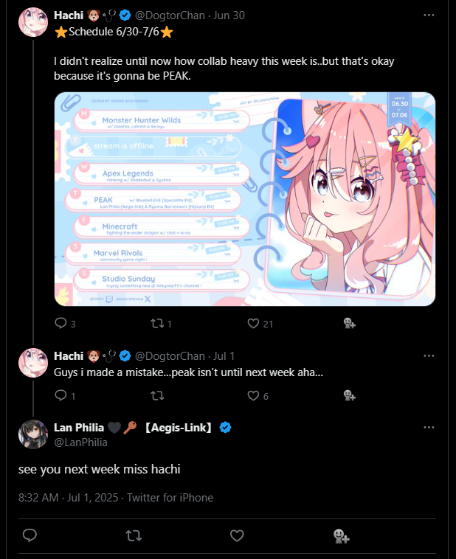This screenshot has width=456, height=559.
Task: Open more options for Hachi's Jun 30 tweet
Action: pyautogui.click(x=429, y=15)
